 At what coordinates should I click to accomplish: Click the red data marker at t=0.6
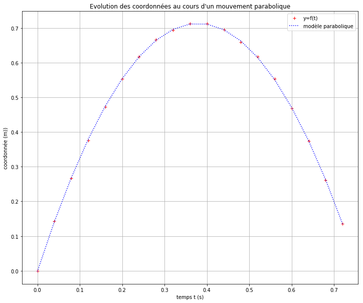(x=292, y=108)
